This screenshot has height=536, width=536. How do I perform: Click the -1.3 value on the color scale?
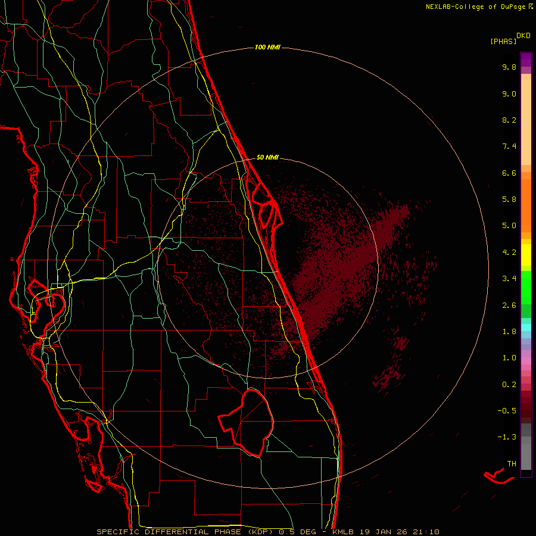click(x=507, y=437)
